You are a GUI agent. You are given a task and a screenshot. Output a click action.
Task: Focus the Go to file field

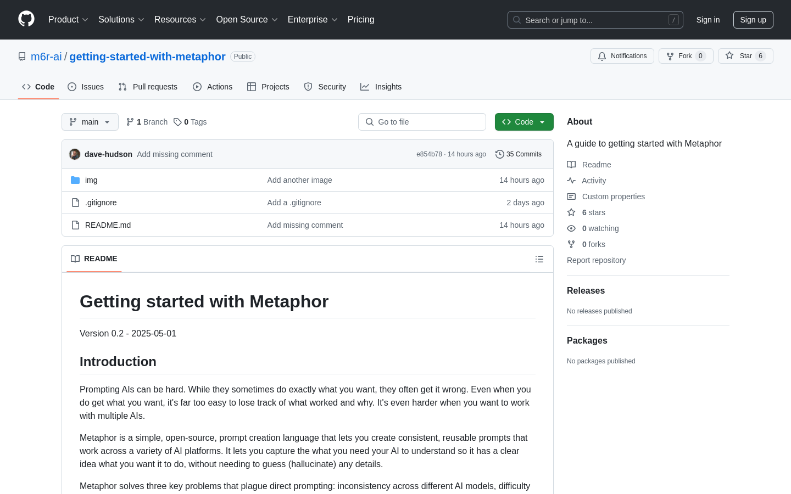422,122
